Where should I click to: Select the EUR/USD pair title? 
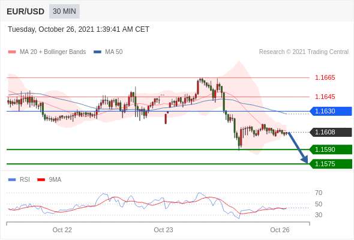(x=25, y=11)
